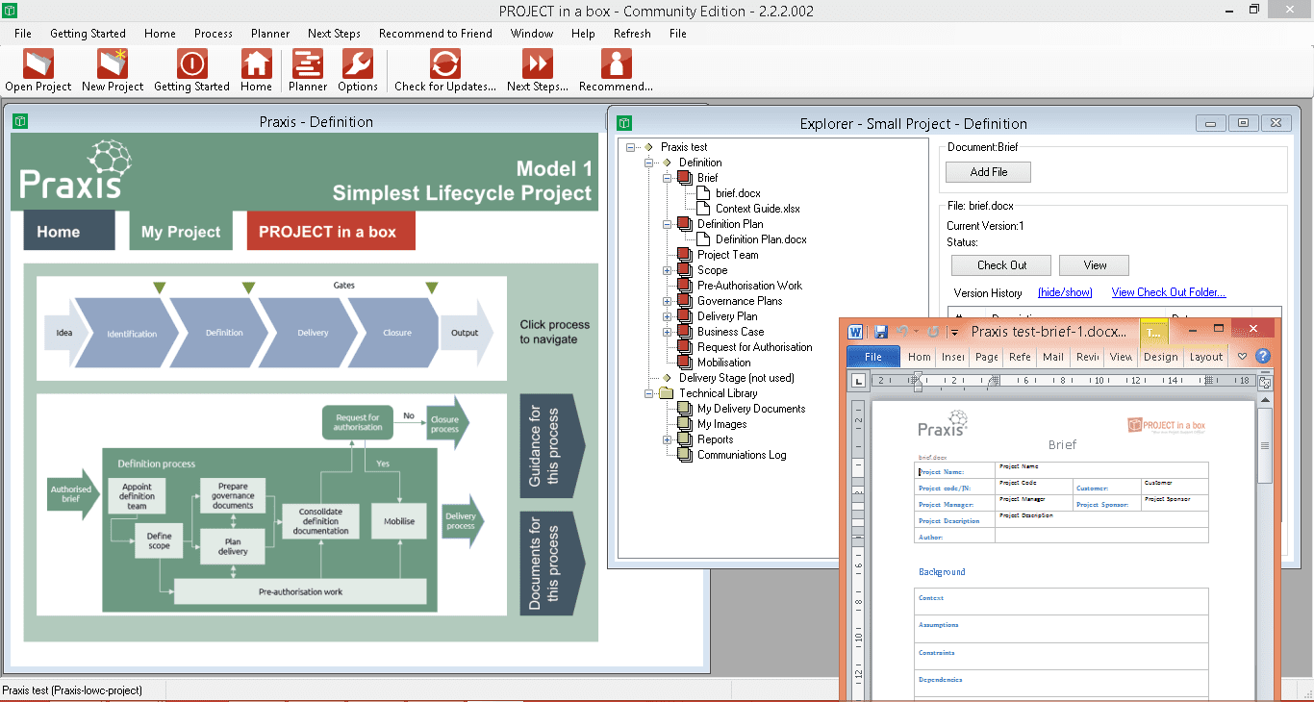
Task: Click Documents for this process arrow
Action: pos(552,564)
